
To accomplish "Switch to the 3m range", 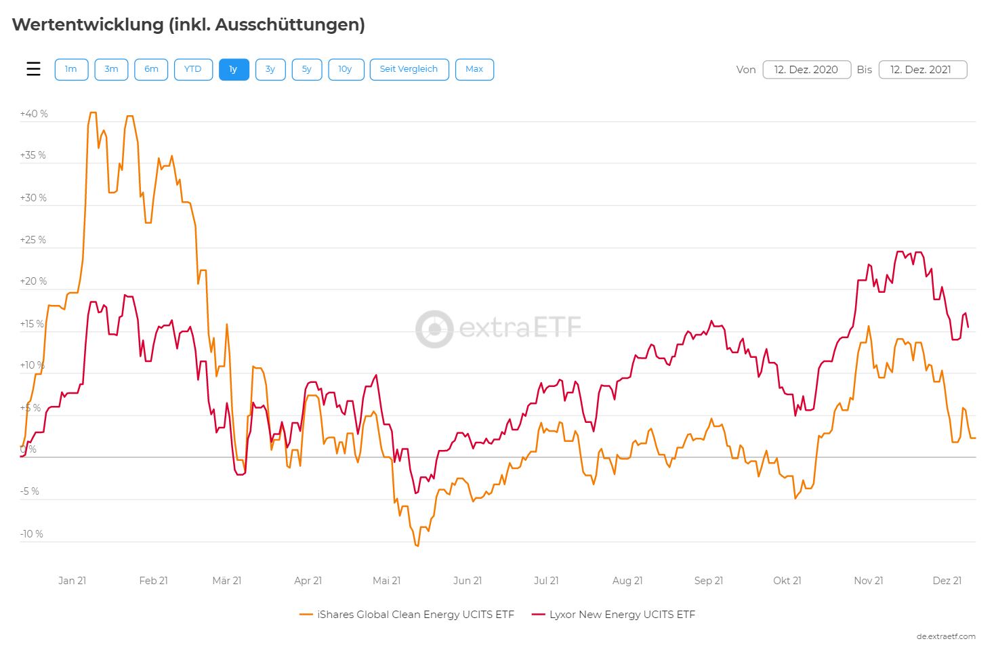I will coord(111,69).
